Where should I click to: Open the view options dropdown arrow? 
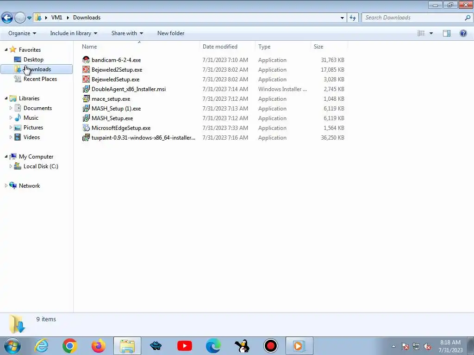pos(431,33)
